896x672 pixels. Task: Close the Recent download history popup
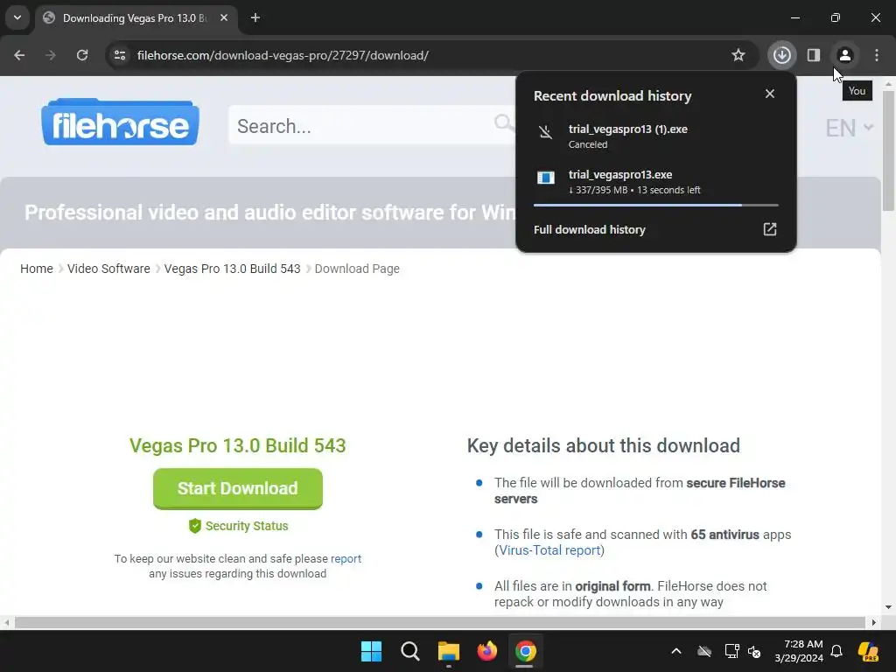click(770, 94)
